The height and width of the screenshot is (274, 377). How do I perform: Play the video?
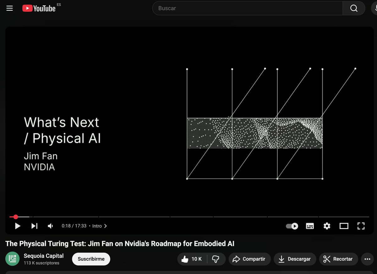coord(18,226)
